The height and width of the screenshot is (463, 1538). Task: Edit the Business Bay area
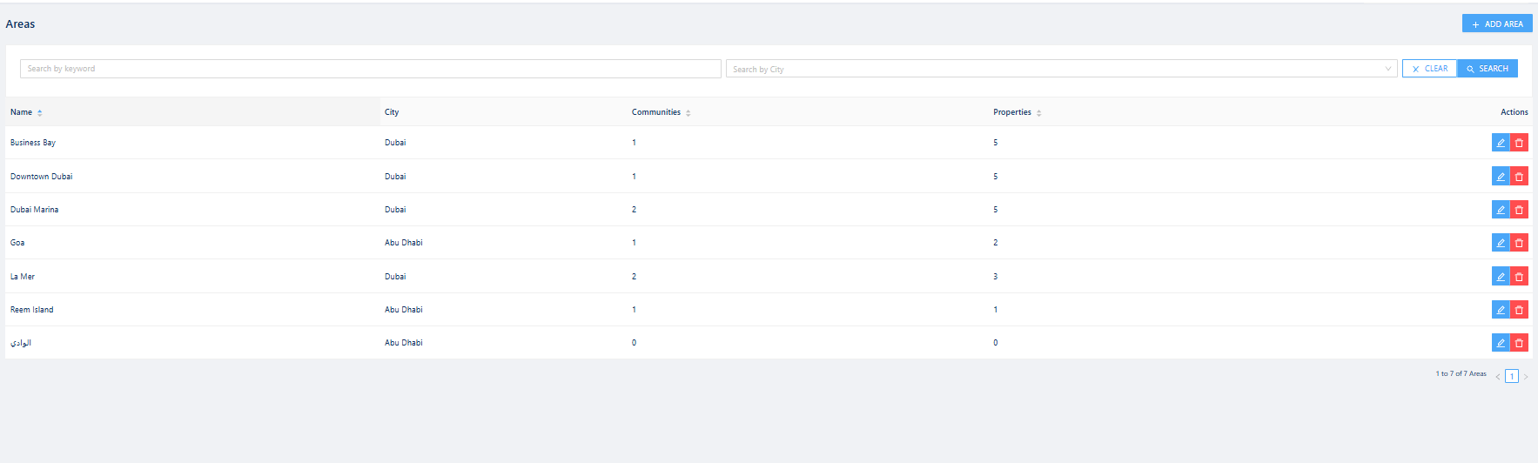[x=1501, y=143]
